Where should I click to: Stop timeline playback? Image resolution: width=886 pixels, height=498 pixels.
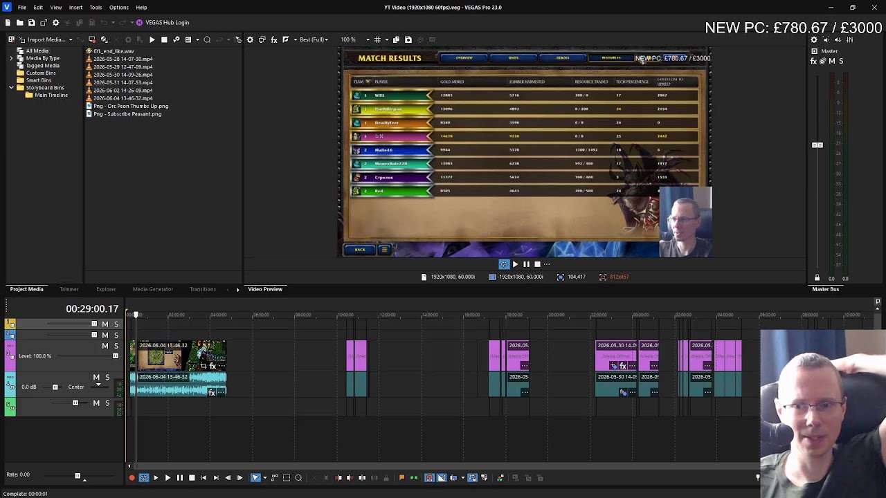192,478
